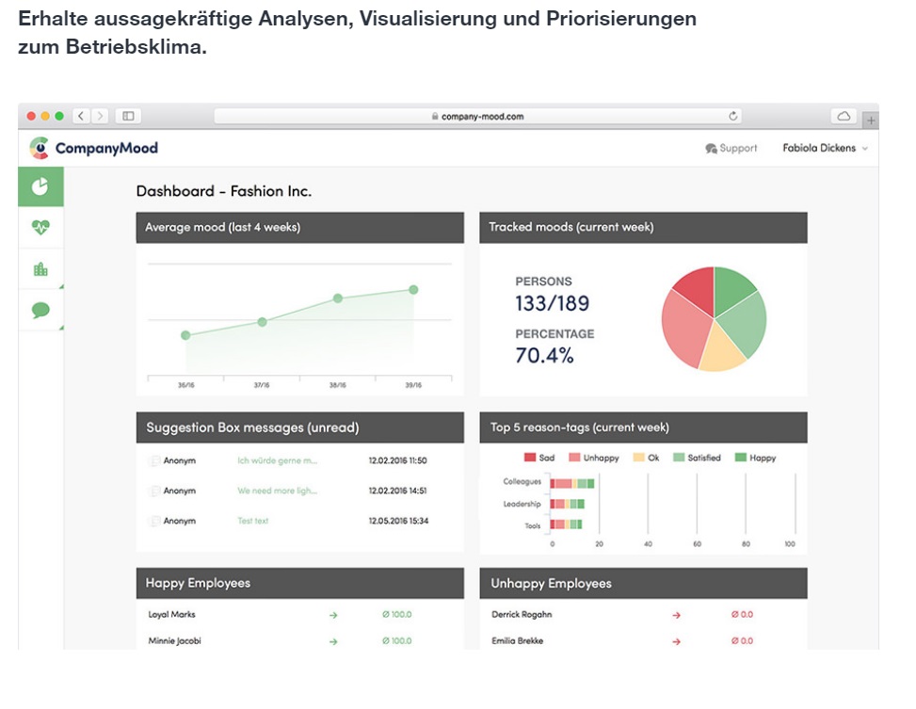Select the buildings sidebar icon

click(40, 269)
